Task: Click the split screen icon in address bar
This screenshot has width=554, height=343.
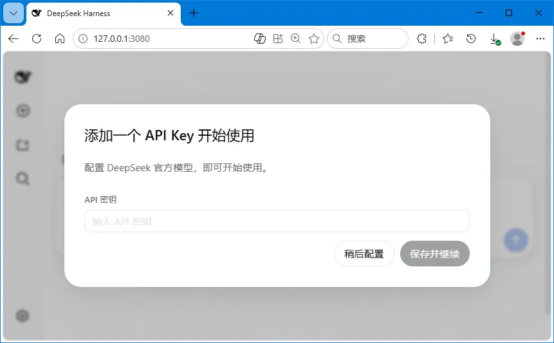Action: 278,39
